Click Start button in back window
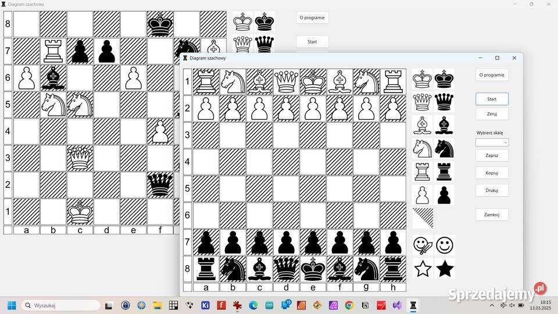This screenshot has width=558, height=314. [312, 42]
